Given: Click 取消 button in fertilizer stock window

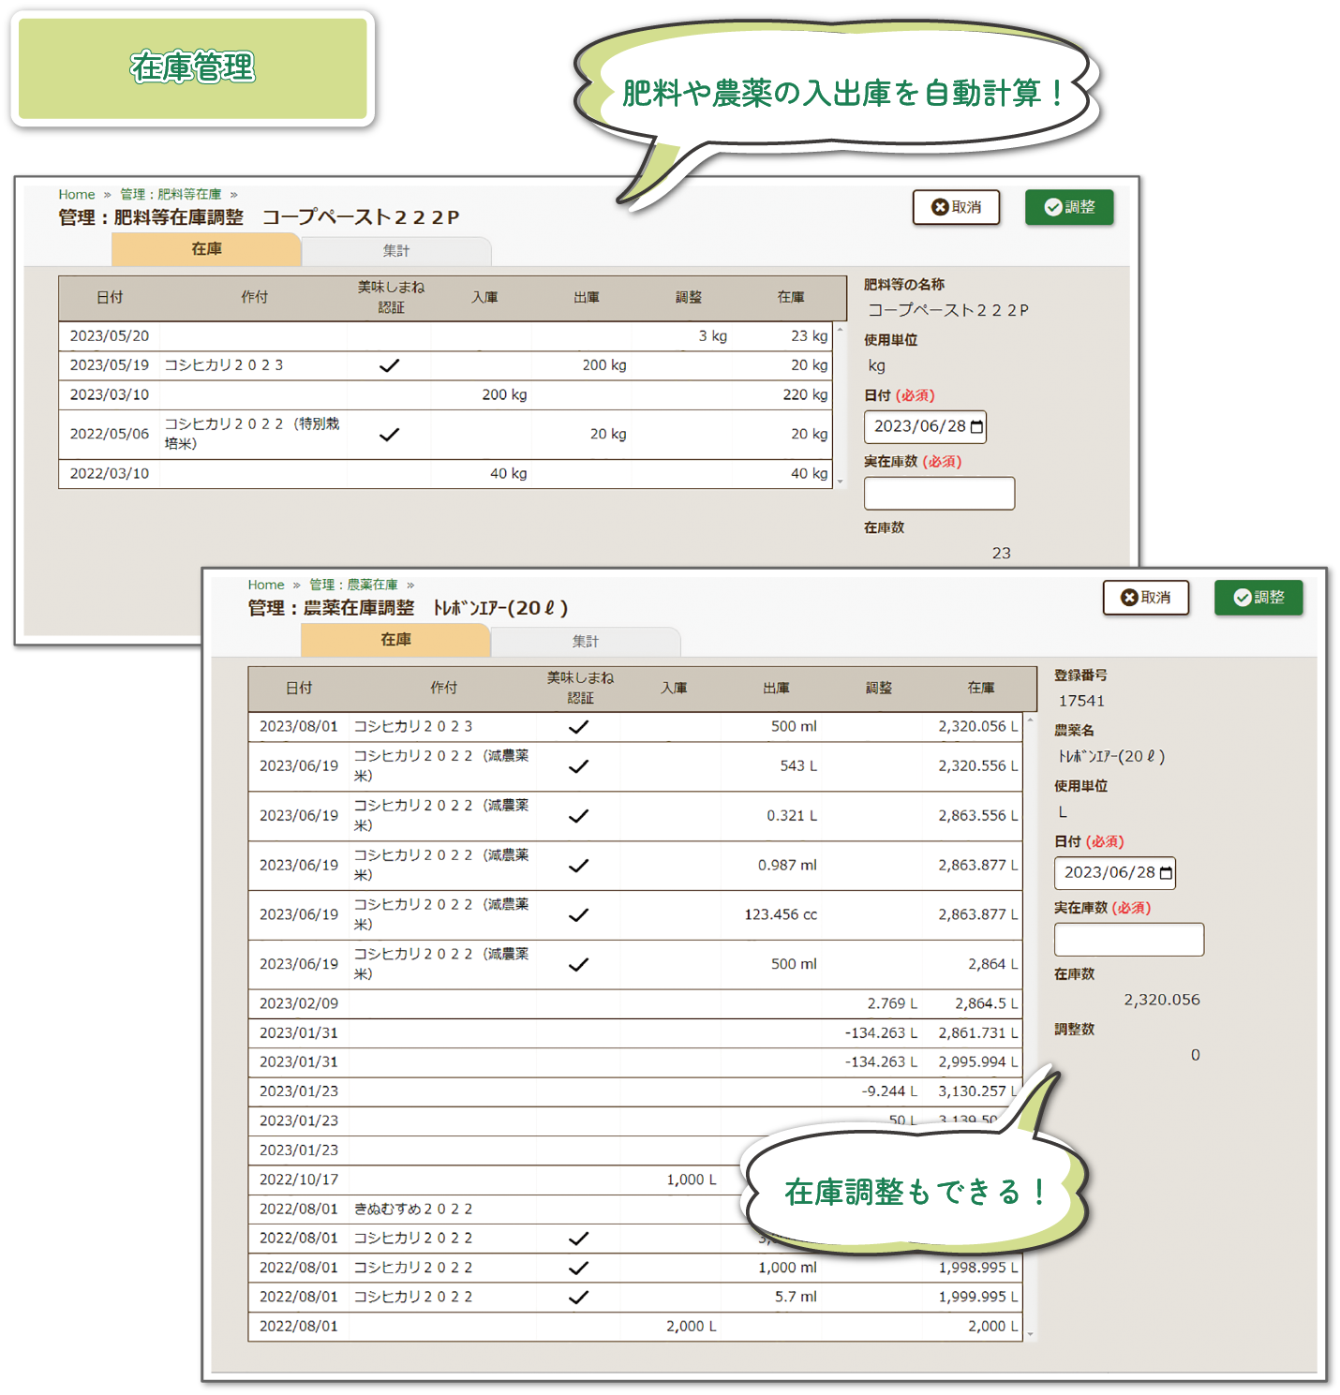Looking at the screenshot, I should pyautogui.click(x=956, y=207).
